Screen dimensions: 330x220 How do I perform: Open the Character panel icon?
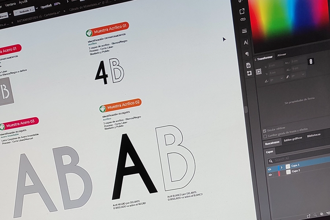click(x=246, y=43)
